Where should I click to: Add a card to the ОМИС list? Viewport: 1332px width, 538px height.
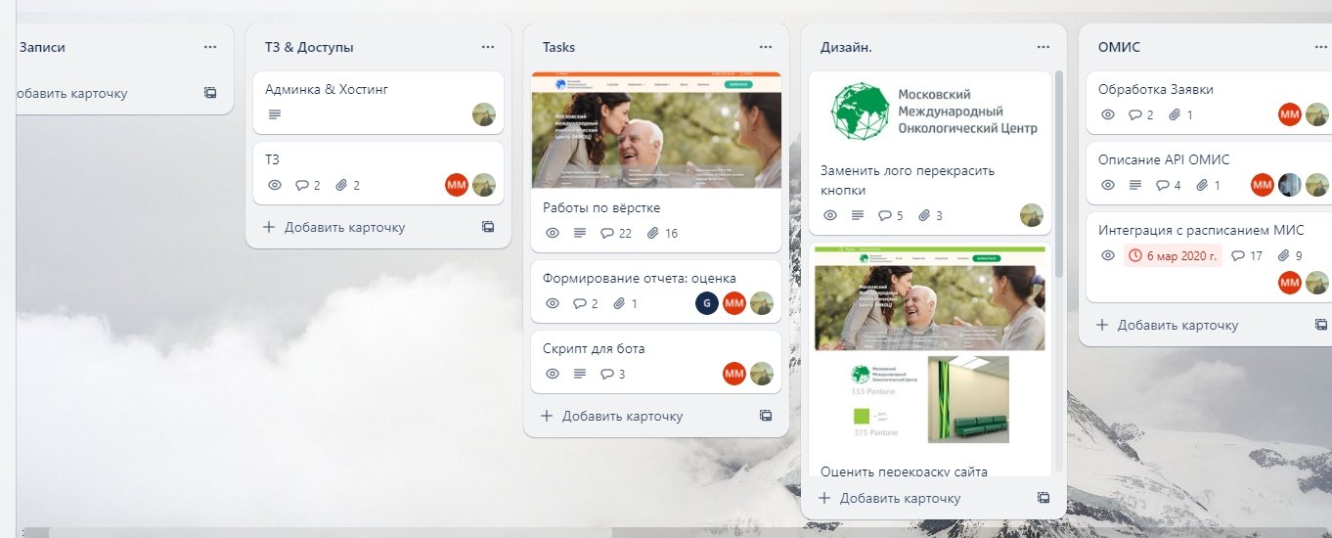point(1168,325)
